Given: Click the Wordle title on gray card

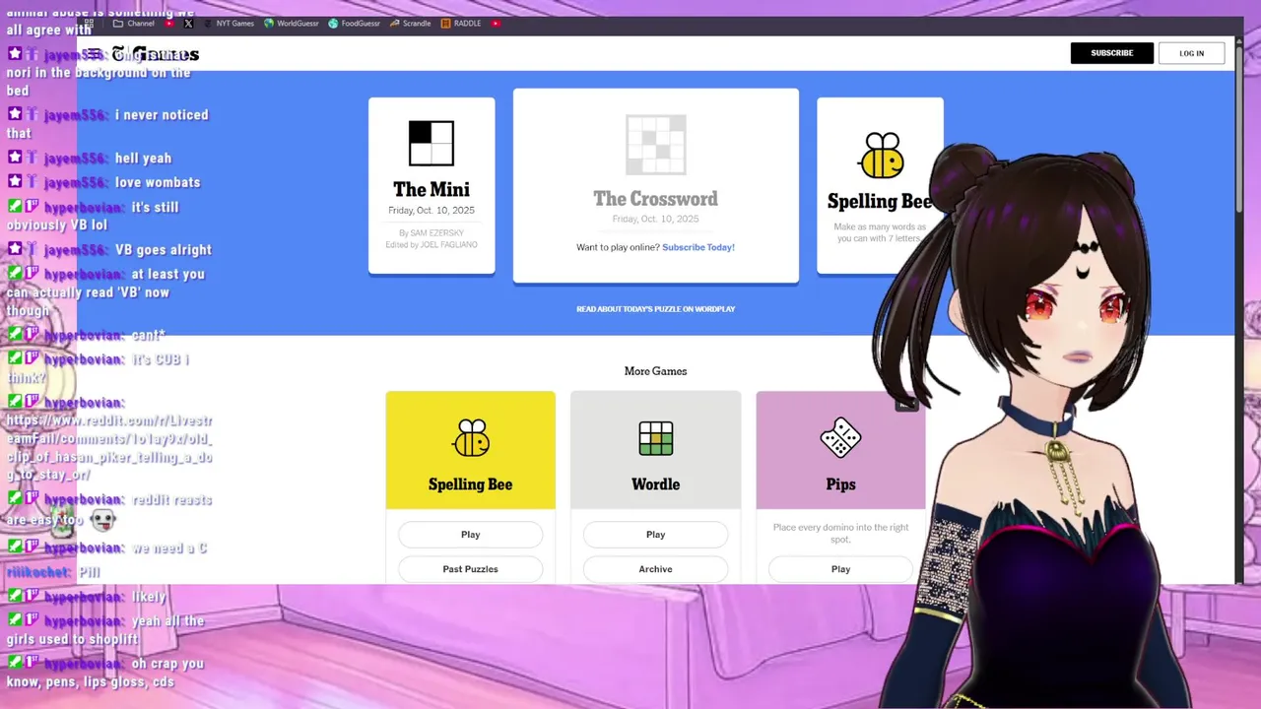Looking at the screenshot, I should 655,484.
